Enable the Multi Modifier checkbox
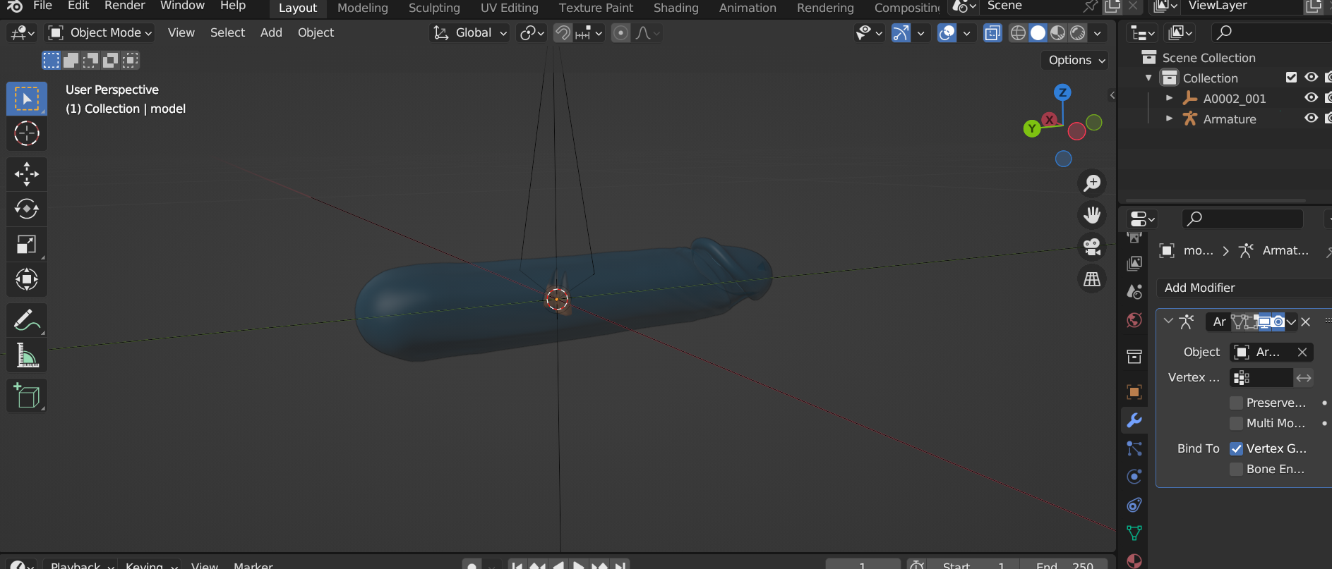The height and width of the screenshot is (569, 1332). [1236, 423]
